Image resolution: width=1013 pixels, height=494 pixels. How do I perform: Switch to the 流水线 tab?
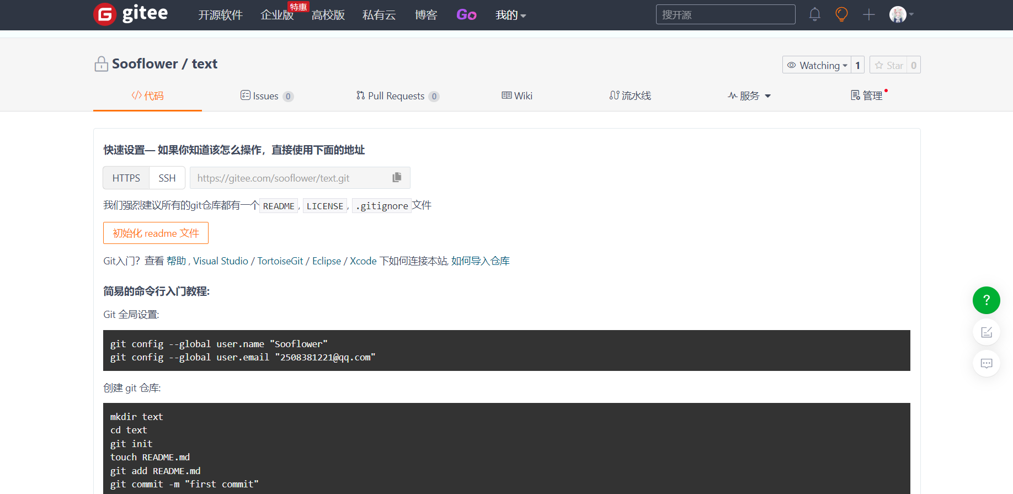630,95
